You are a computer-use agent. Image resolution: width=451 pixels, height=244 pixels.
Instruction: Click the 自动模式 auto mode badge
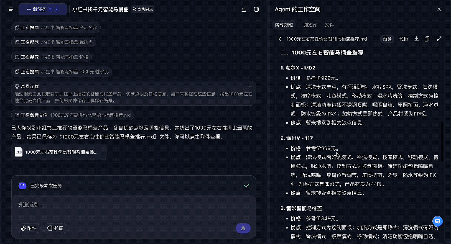pos(143,9)
